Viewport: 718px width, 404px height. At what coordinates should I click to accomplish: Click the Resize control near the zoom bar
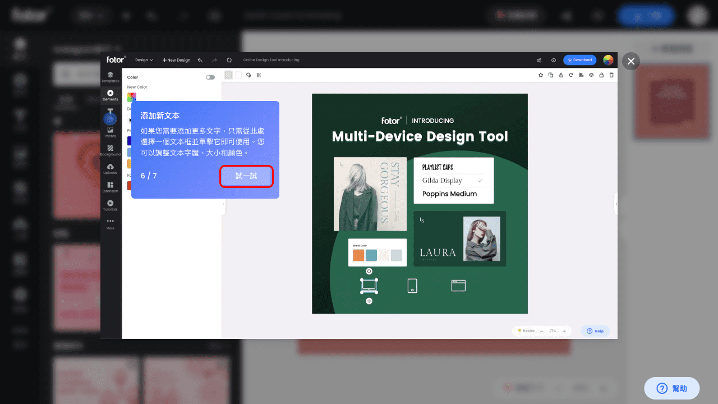click(526, 330)
